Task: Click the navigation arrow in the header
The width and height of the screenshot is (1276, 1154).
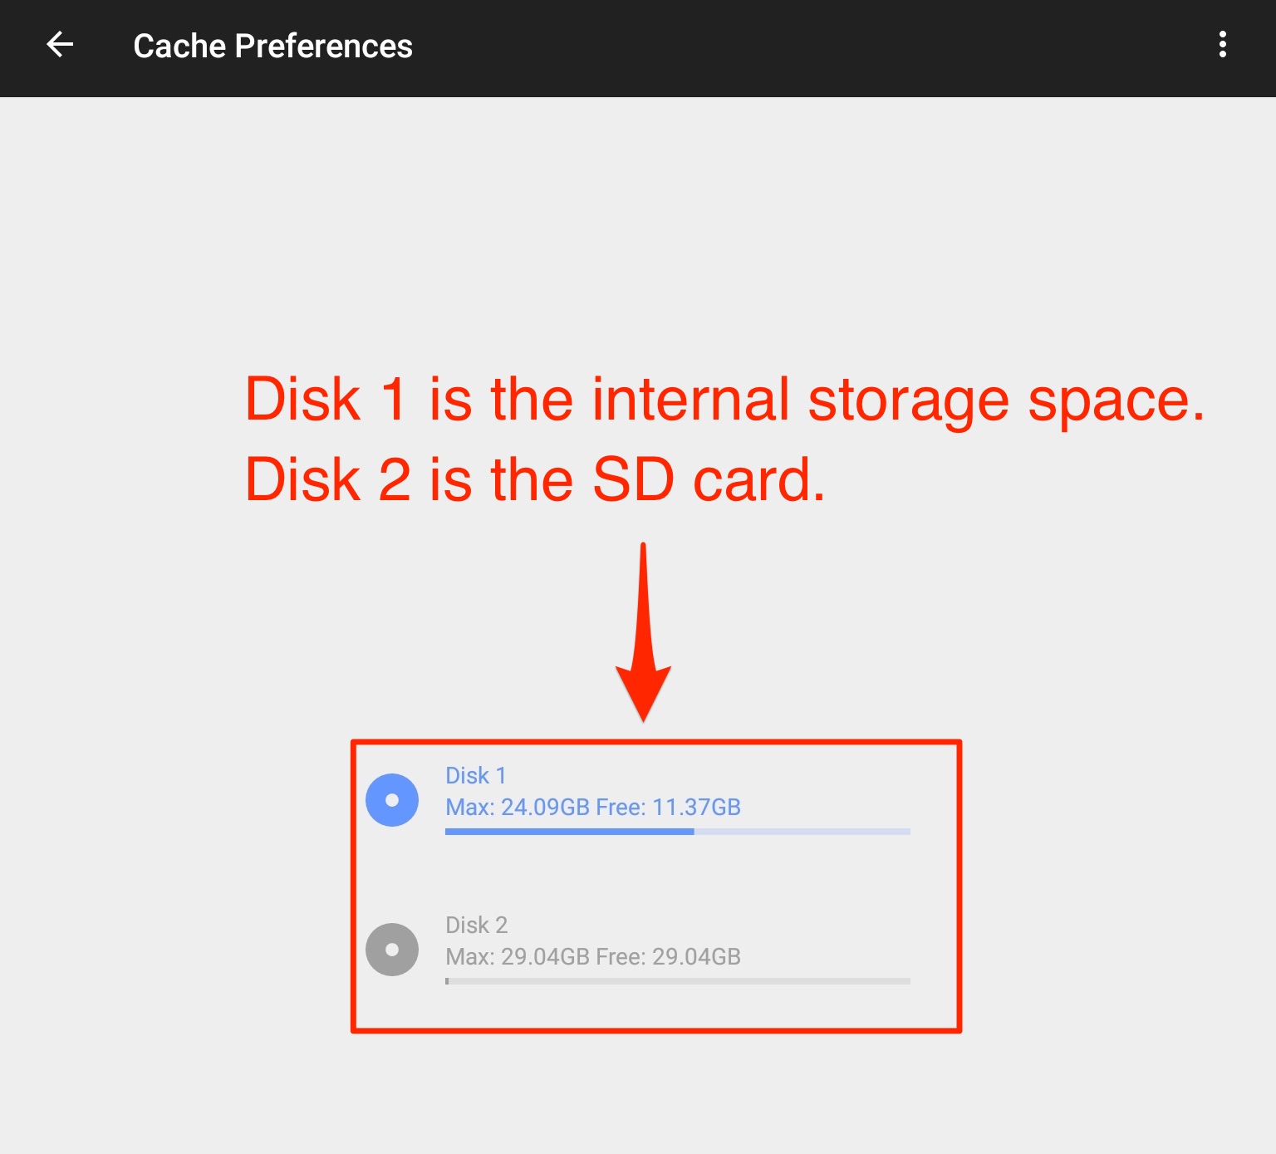Action: tap(60, 46)
